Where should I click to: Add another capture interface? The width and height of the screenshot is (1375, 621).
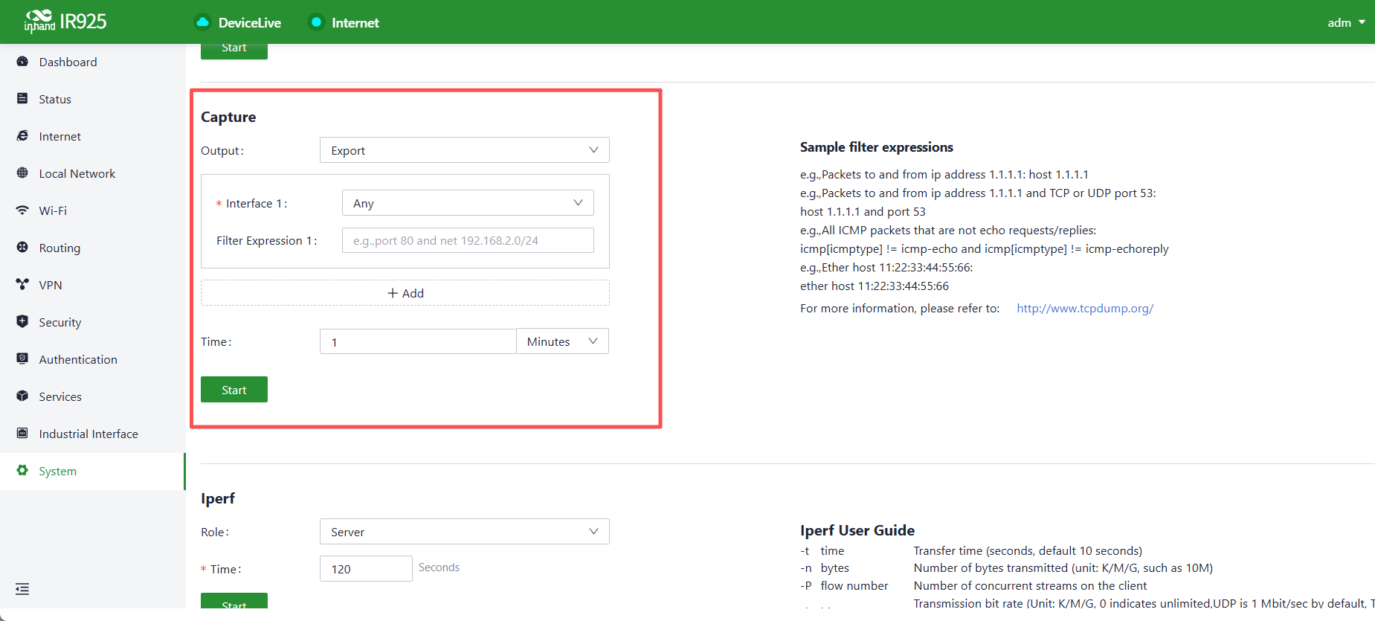tap(405, 293)
